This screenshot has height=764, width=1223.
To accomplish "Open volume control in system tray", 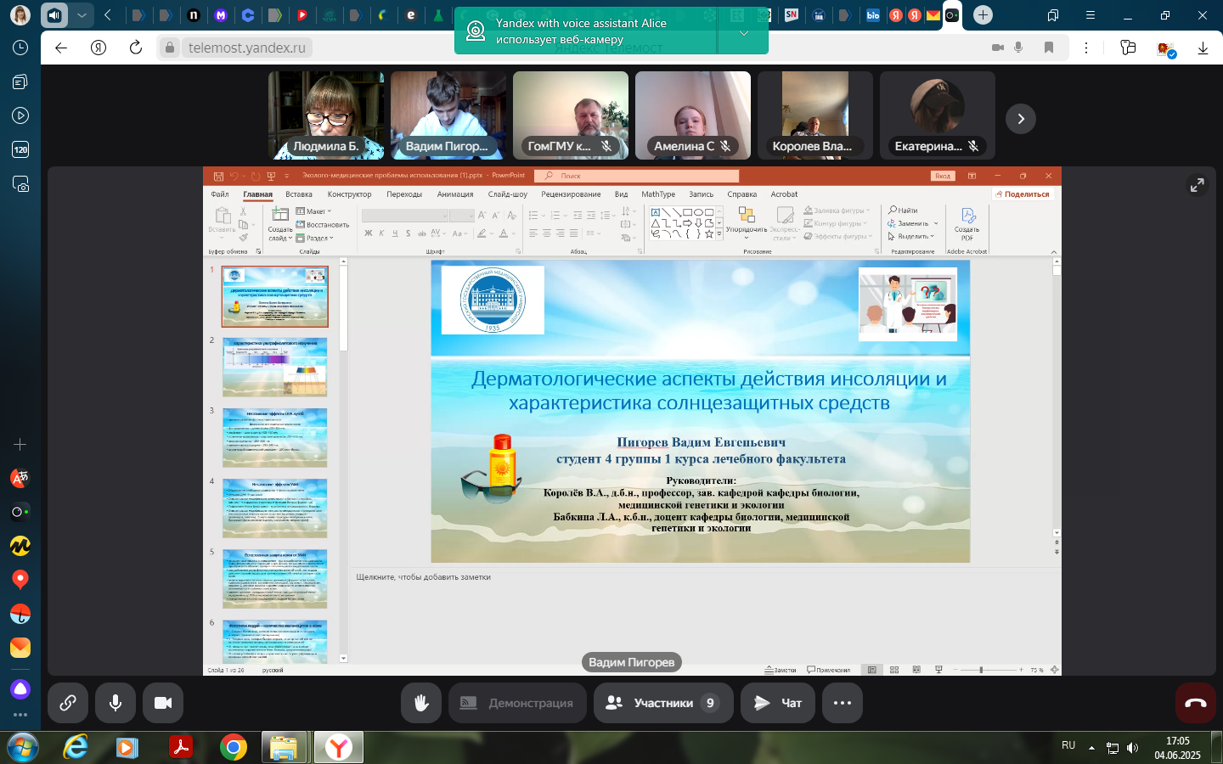I will point(1132,748).
